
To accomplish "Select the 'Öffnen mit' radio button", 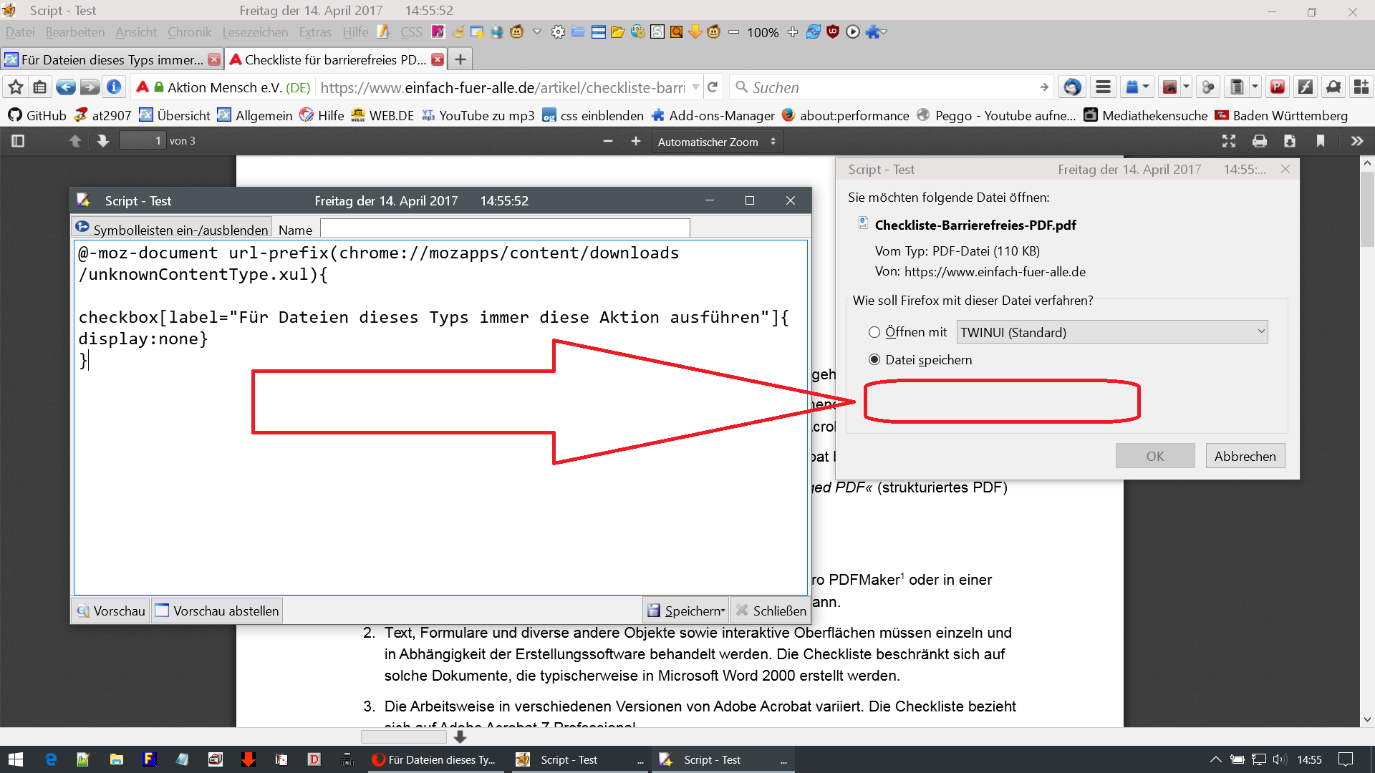I will tap(874, 332).
